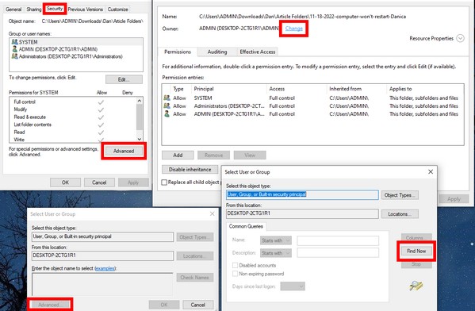Image resolution: width=475 pixels, height=311 pixels.
Task: Click the search keys icon below Find Now
Action: (x=416, y=286)
